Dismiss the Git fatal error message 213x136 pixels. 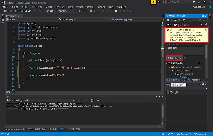pos(206,30)
